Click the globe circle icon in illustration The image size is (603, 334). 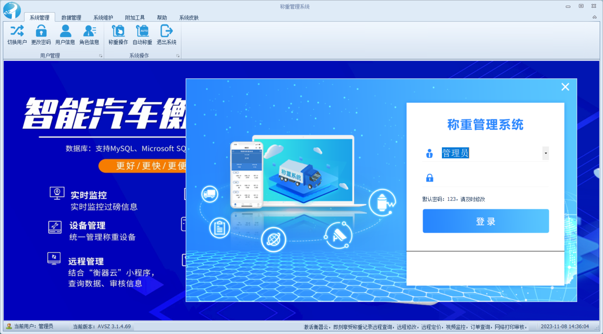tap(274, 240)
